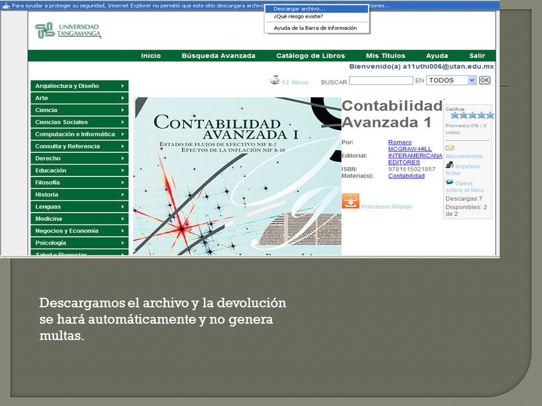Click the Universidad Tangamanga logo
This screenshot has width=542, height=406.
click(x=68, y=30)
